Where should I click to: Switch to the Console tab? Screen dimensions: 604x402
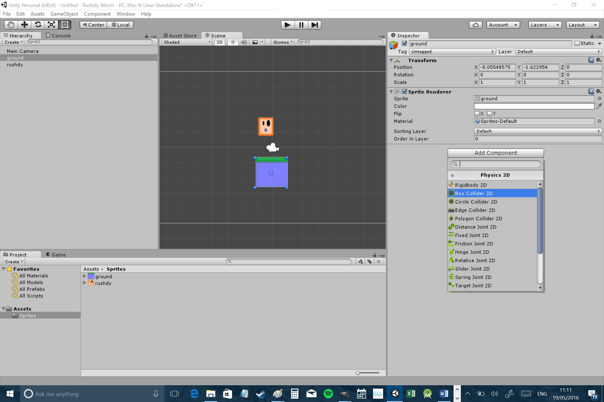[x=58, y=35]
